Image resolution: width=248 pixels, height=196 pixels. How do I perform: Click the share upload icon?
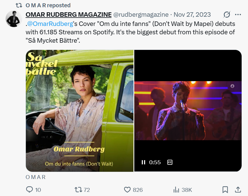click(238, 190)
